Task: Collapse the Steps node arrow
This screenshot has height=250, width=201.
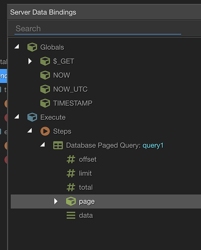Action: (30, 130)
